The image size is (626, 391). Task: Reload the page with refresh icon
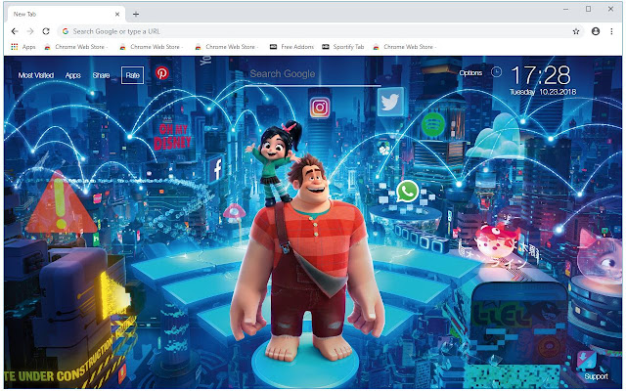[46, 31]
